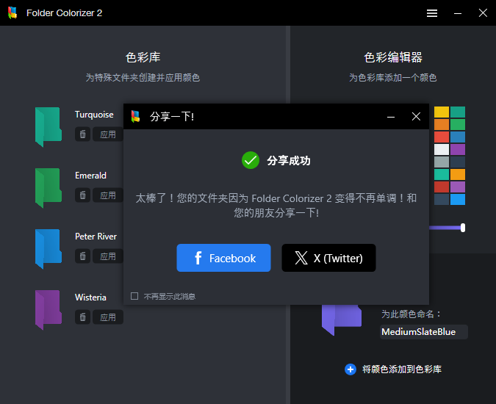This screenshot has width=496, height=404.
Task: Pick the light blue swatch in bottom row
Action: coord(458,200)
